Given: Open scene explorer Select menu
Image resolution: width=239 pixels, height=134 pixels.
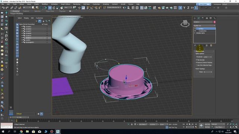Looking at the screenshot, I should (x=20, y=18).
